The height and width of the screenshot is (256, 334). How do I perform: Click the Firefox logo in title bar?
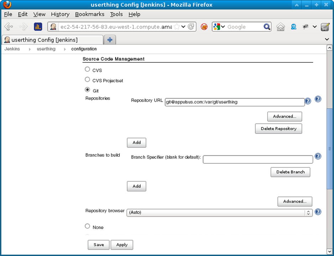(7, 5)
